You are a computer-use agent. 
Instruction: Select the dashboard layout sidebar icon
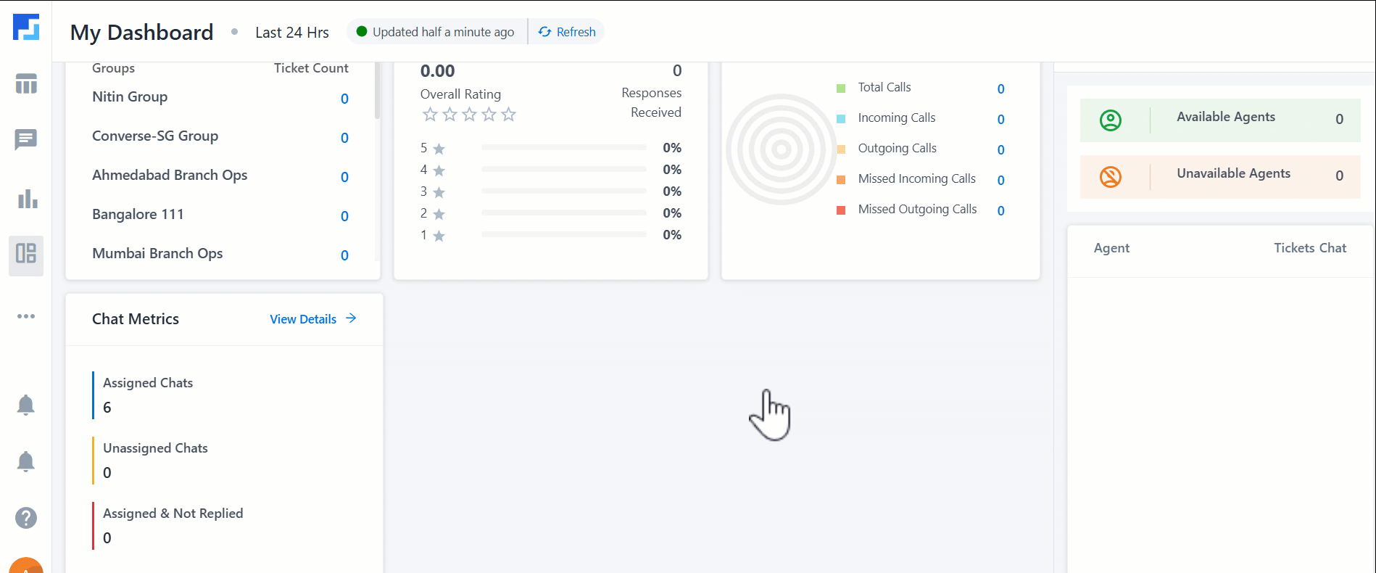pyautogui.click(x=26, y=254)
